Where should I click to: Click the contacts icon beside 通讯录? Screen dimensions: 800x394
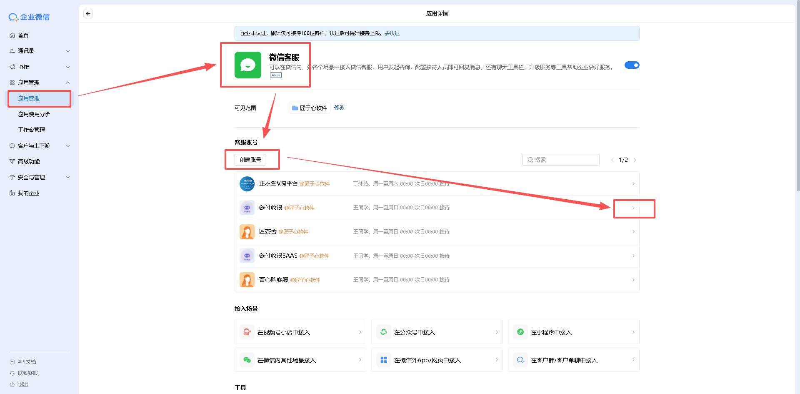pos(12,51)
